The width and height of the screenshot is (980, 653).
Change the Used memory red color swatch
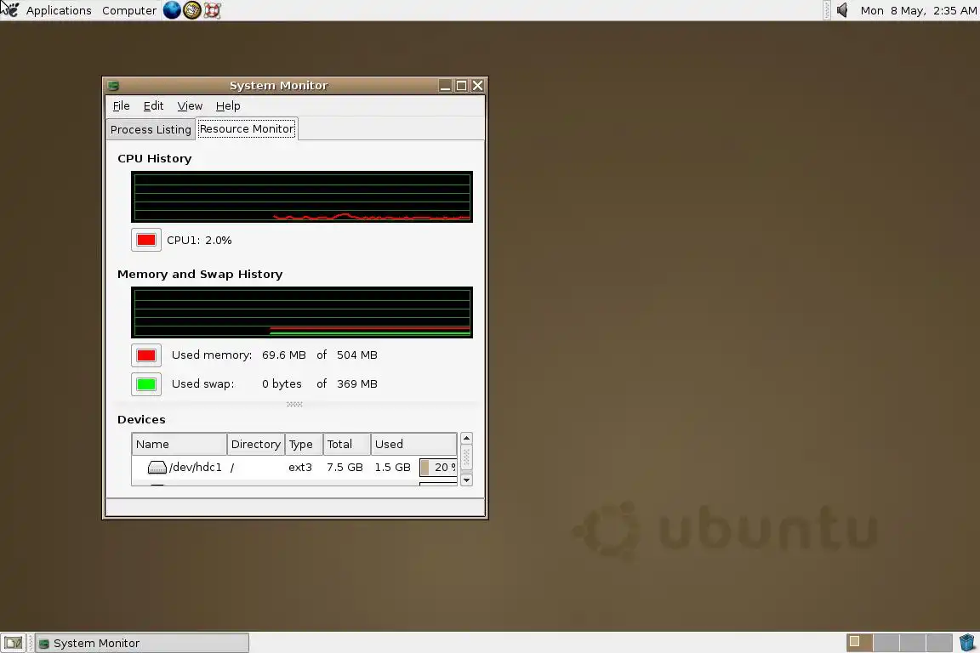(146, 355)
